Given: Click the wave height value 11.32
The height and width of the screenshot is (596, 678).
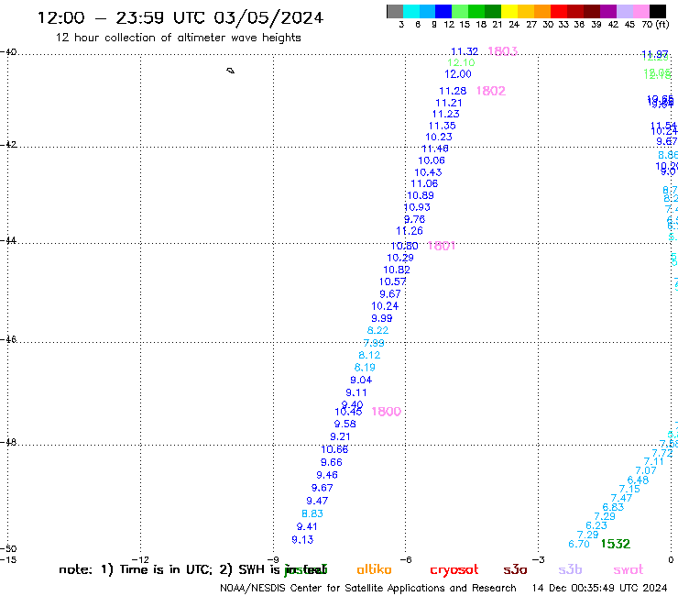Looking at the screenshot, I should pyautogui.click(x=465, y=51).
